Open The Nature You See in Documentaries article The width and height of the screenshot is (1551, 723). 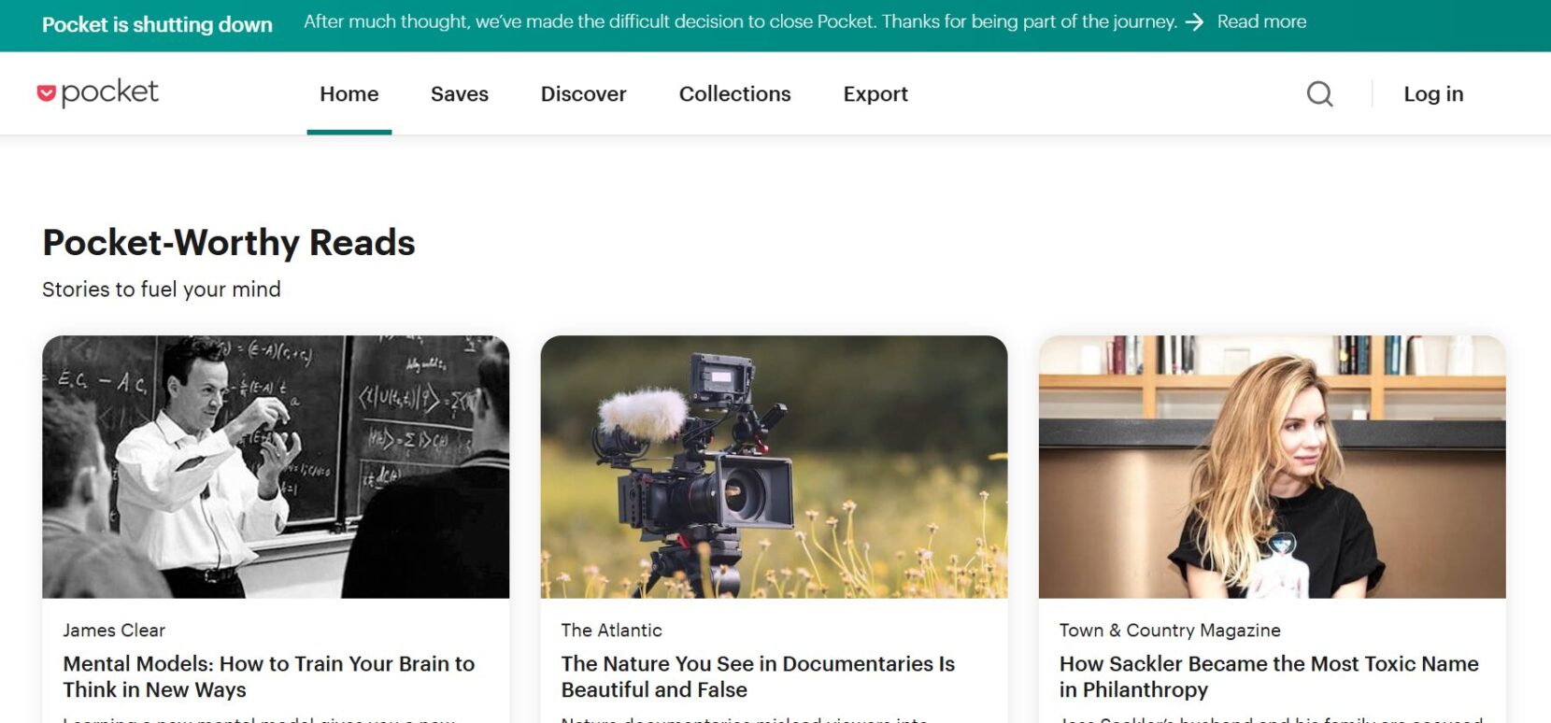(758, 676)
